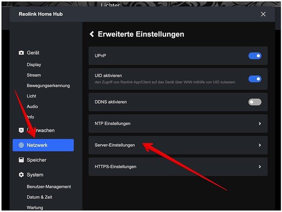
Task: Disable the UPnP switch
Action: [255, 56]
